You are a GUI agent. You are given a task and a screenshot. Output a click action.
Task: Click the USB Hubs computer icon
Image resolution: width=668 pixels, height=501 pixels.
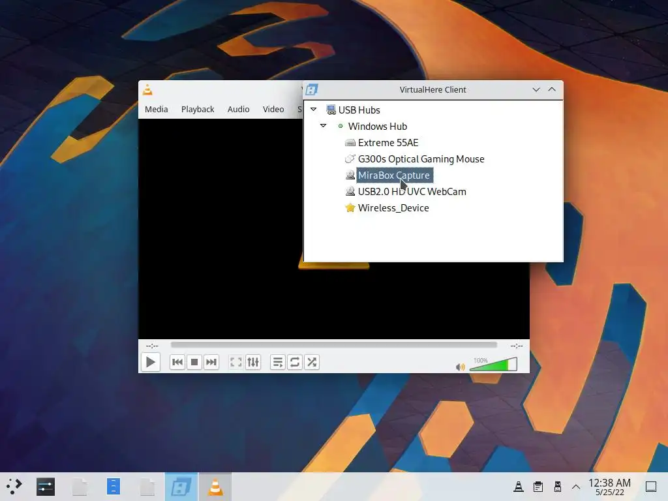(331, 110)
